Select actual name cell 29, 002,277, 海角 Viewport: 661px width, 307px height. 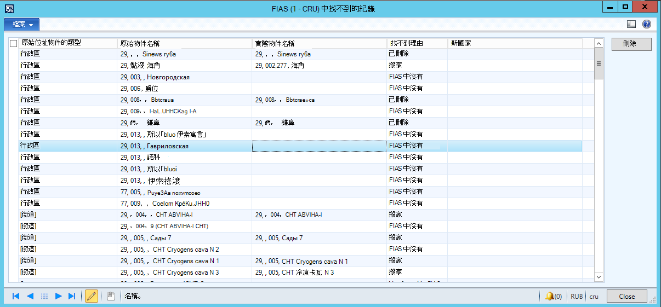point(320,65)
